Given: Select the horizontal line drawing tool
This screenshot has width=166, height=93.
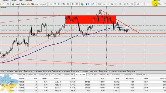Looking at the screenshot, I should 151,4.
